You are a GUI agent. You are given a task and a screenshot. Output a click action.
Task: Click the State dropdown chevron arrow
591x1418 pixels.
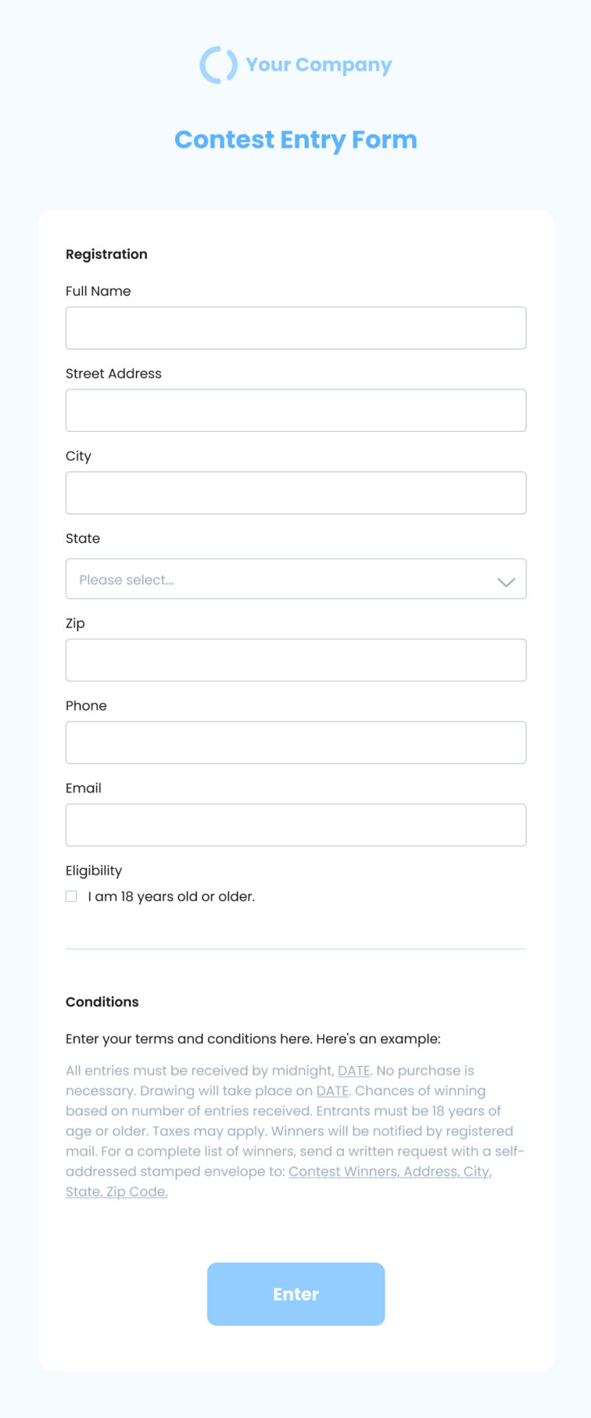pyautogui.click(x=506, y=581)
